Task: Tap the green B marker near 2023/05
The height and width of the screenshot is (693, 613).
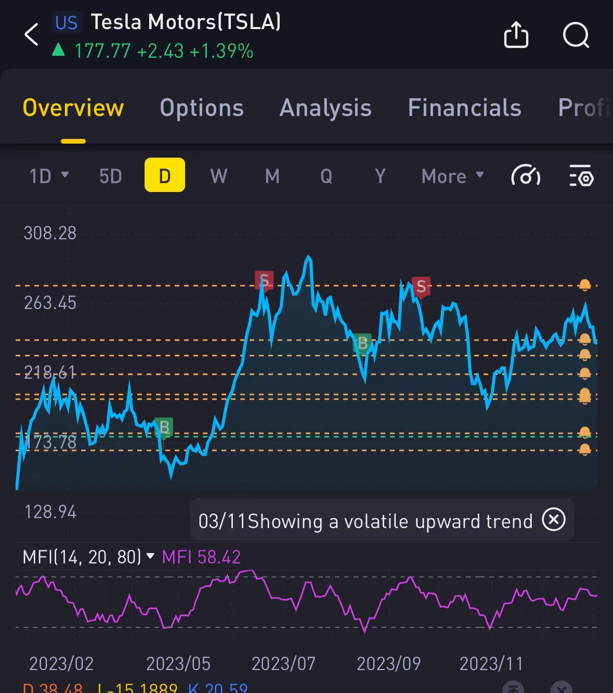Action: tap(164, 428)
